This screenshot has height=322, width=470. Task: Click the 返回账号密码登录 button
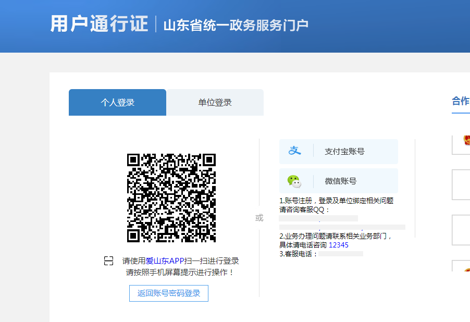[x=168, y=293]
